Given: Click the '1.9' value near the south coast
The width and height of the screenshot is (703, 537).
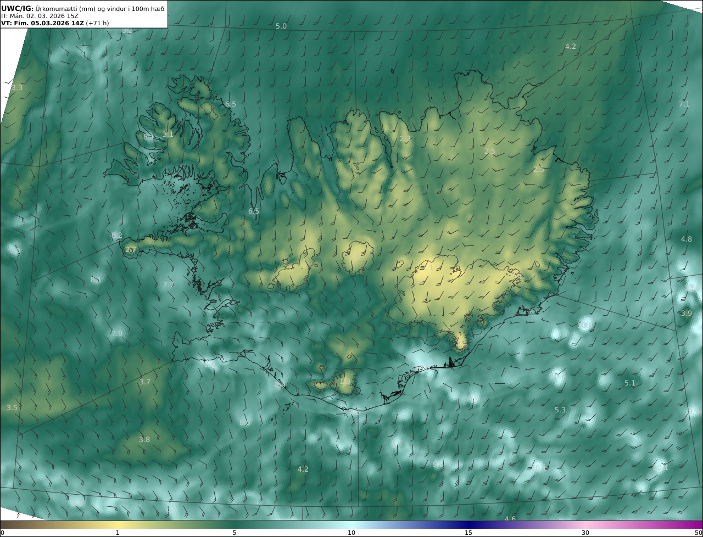Looking at the screenshot, I should (x=345, y=382).
